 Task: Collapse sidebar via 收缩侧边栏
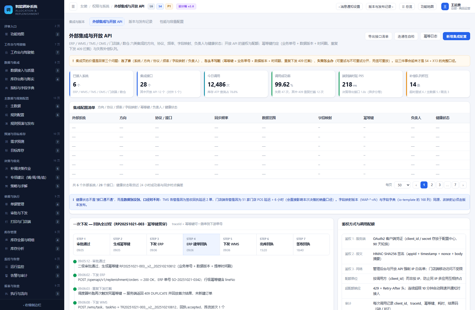(x=32, y=305)
